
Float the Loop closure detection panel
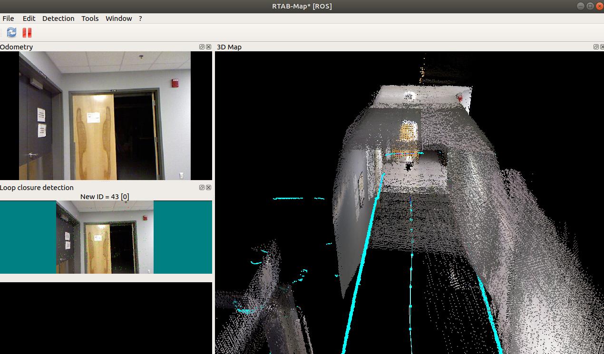tap(202, 188)
